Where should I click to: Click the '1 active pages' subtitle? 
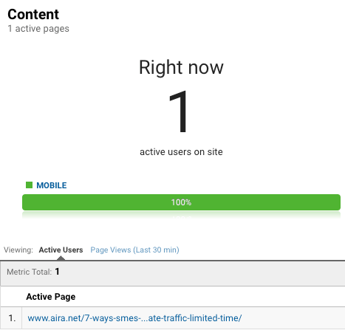coord(38,29)
